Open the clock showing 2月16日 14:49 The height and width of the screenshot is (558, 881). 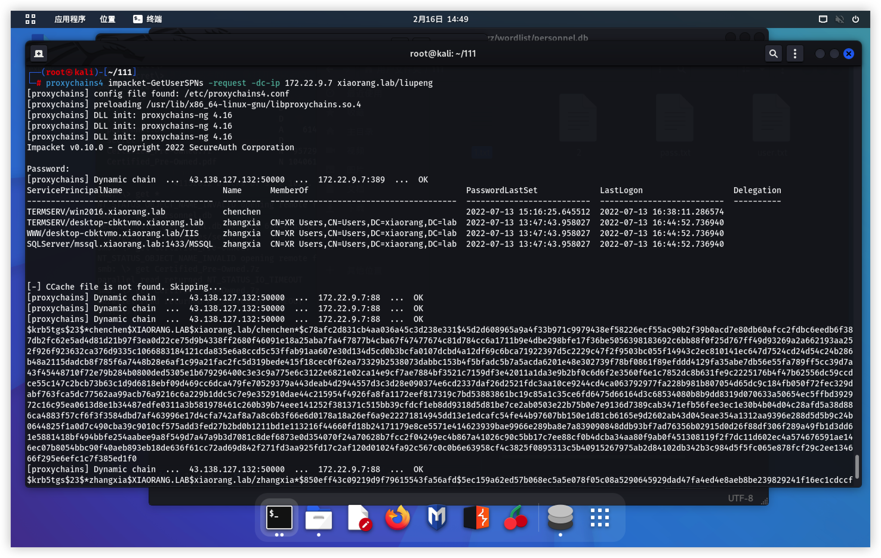pos(440,19)
